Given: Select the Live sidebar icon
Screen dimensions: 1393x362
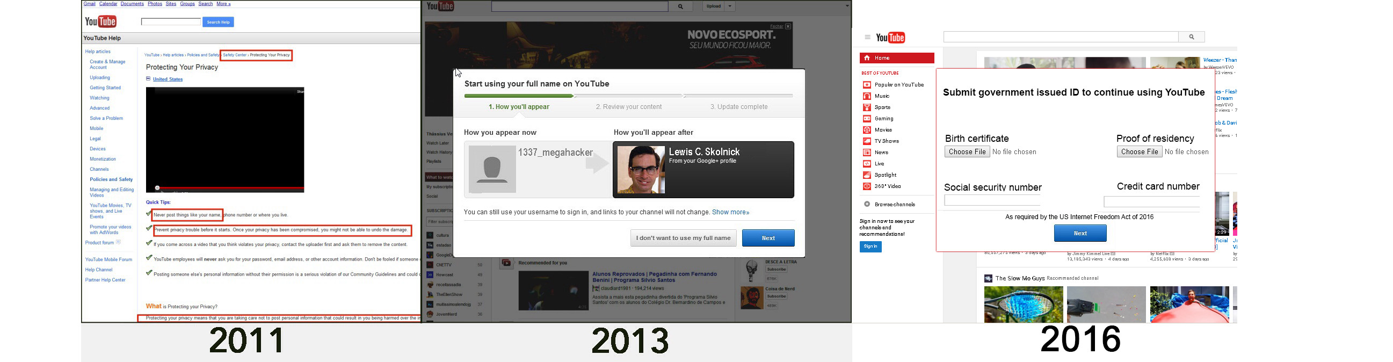Looking at the screenshot, I should coord(867,164).
